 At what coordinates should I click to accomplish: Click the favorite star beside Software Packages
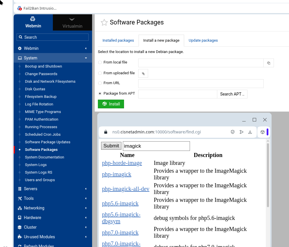[x=104, y=22]
